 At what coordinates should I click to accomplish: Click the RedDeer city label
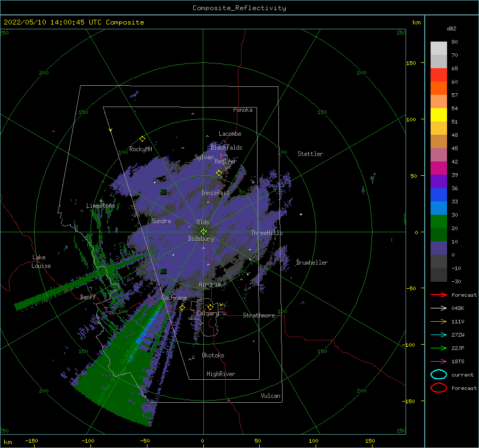point(226,161)
